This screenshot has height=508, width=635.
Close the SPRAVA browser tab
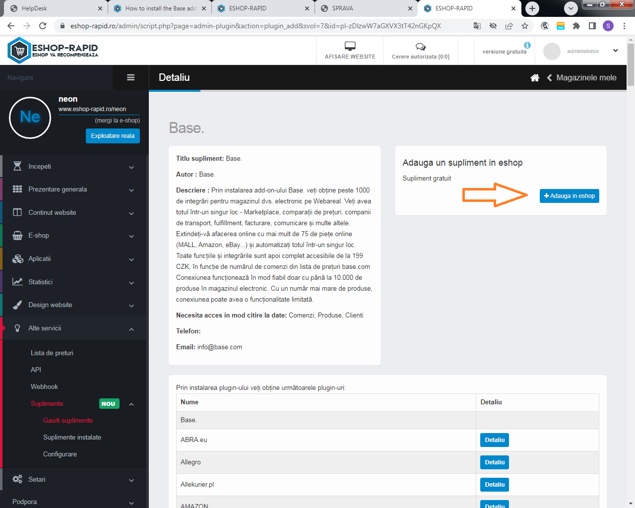click(410, 8)
